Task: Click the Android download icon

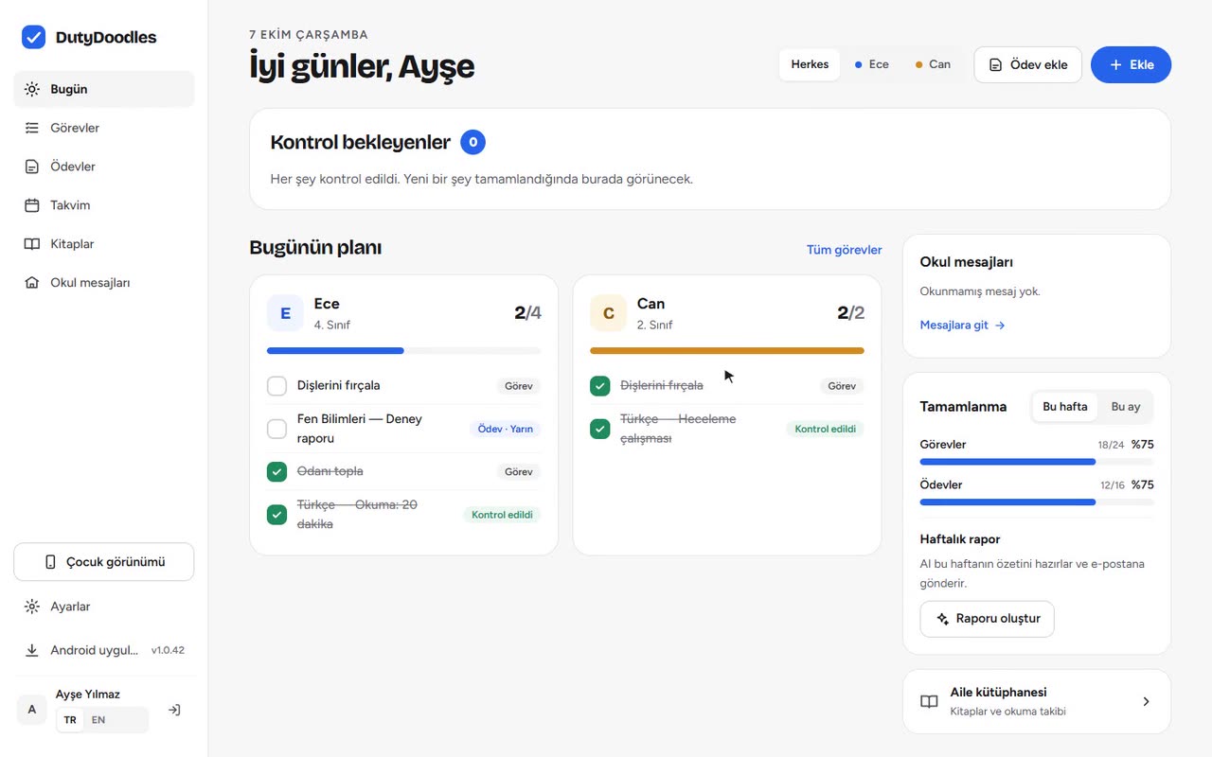Action: click(32, 650)
